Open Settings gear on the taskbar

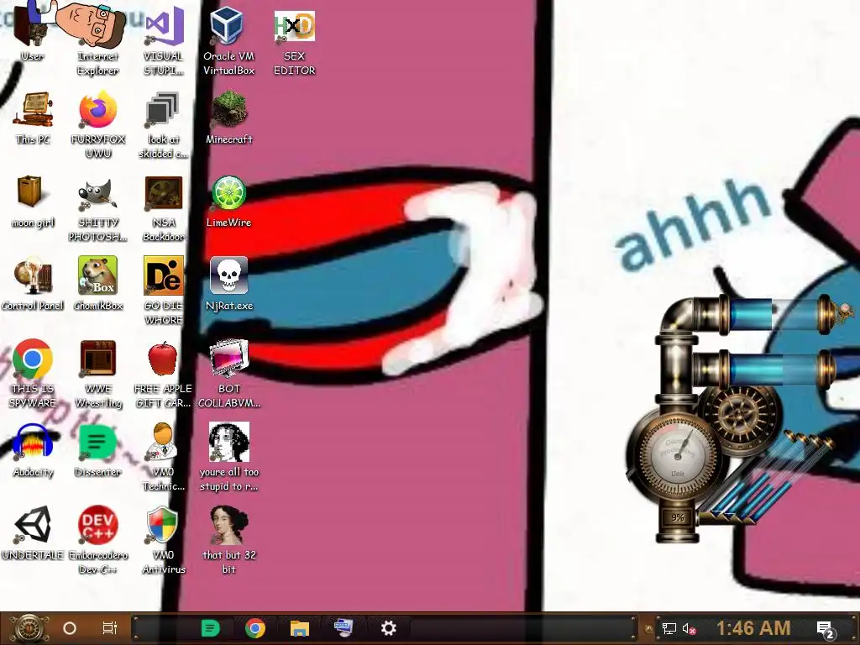click(388, 628)
